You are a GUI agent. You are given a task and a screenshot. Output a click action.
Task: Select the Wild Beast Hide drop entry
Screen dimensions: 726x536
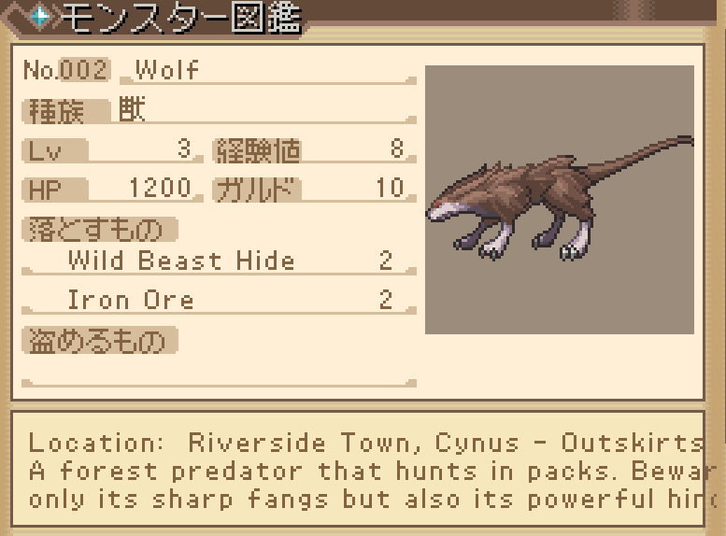[219, 261]
